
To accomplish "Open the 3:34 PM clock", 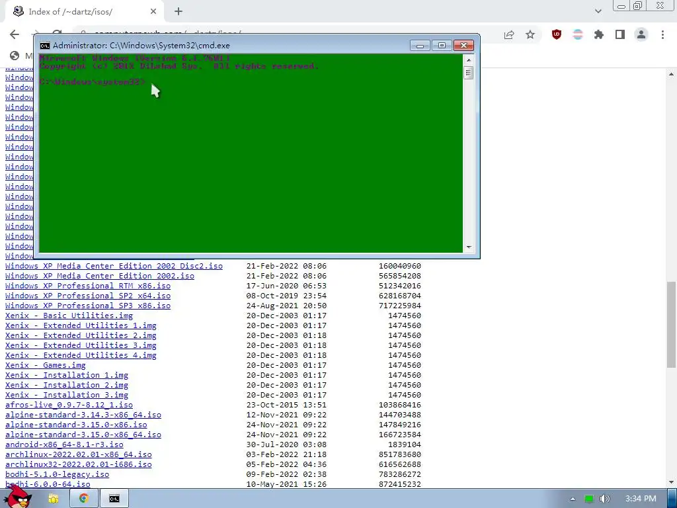I will click(641, 499).
